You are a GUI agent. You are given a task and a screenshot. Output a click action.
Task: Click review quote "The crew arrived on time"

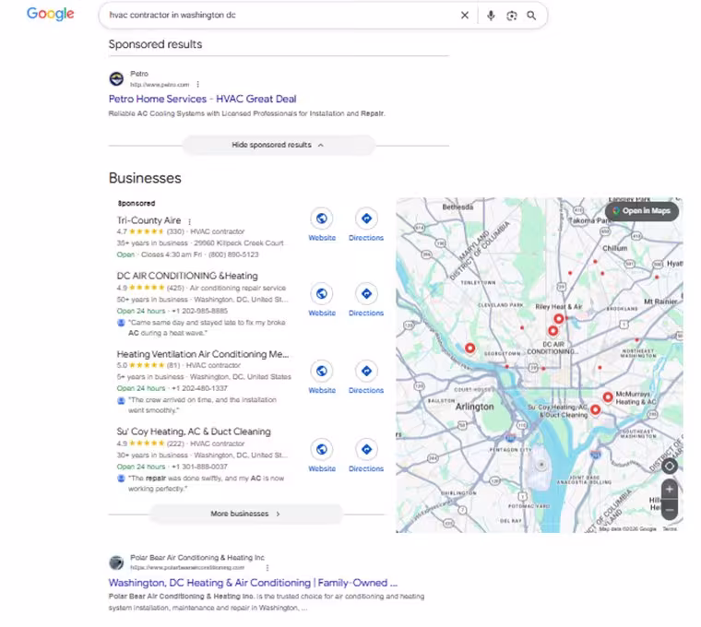pos(202,405)
